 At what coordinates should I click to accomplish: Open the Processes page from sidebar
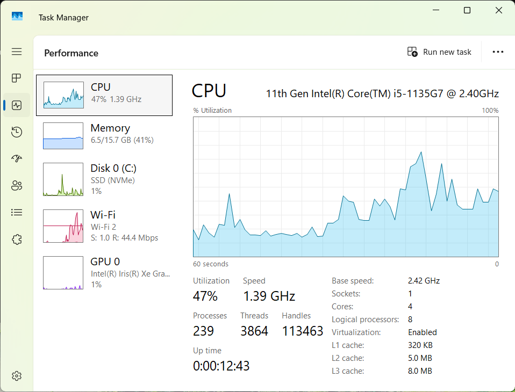pos(17,78)
